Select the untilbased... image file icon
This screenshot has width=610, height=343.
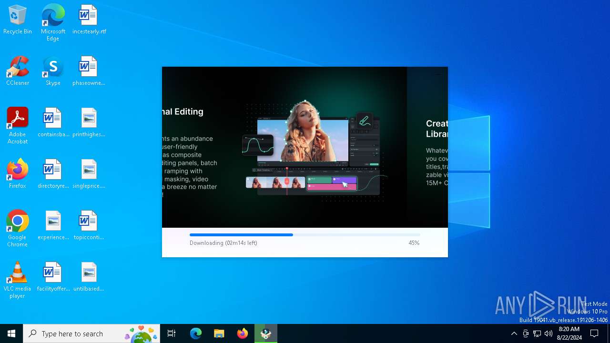pos(89,277)
